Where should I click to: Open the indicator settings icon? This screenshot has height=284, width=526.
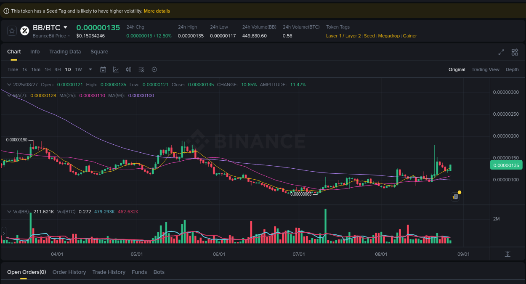point(141,69)
